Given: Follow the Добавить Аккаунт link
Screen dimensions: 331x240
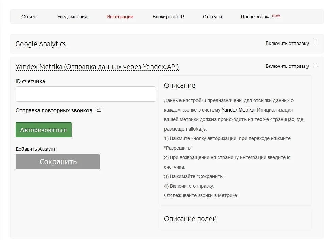Looking at the screenshot, I should [x=36, y=149].
